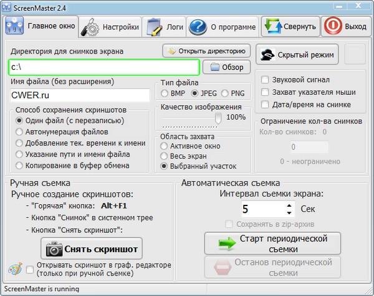Click the directory path field c:\

click(104, 67)
